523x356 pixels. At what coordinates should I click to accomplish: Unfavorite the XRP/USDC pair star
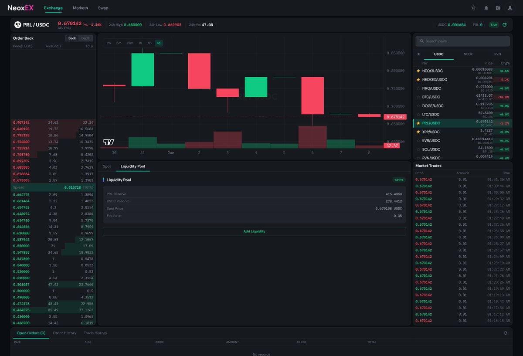418,132
